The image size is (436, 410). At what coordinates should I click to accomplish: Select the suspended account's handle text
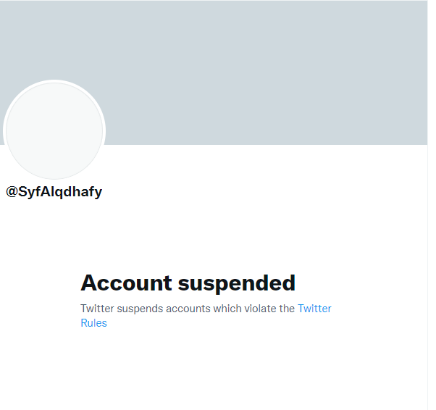pos(54,192)
